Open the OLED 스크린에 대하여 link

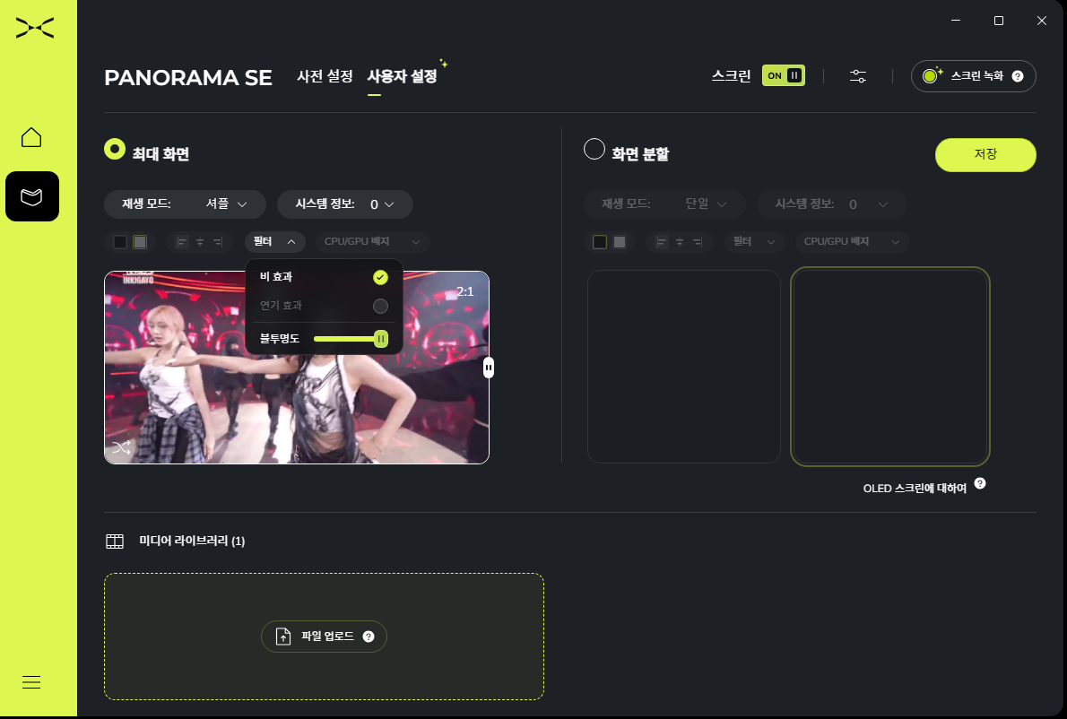915,489
